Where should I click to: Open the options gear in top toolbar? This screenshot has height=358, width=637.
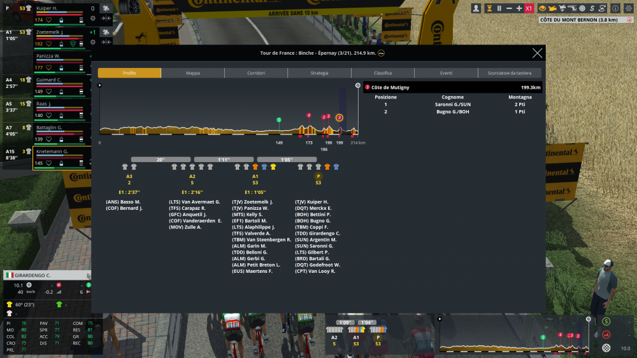coord(629,8)
